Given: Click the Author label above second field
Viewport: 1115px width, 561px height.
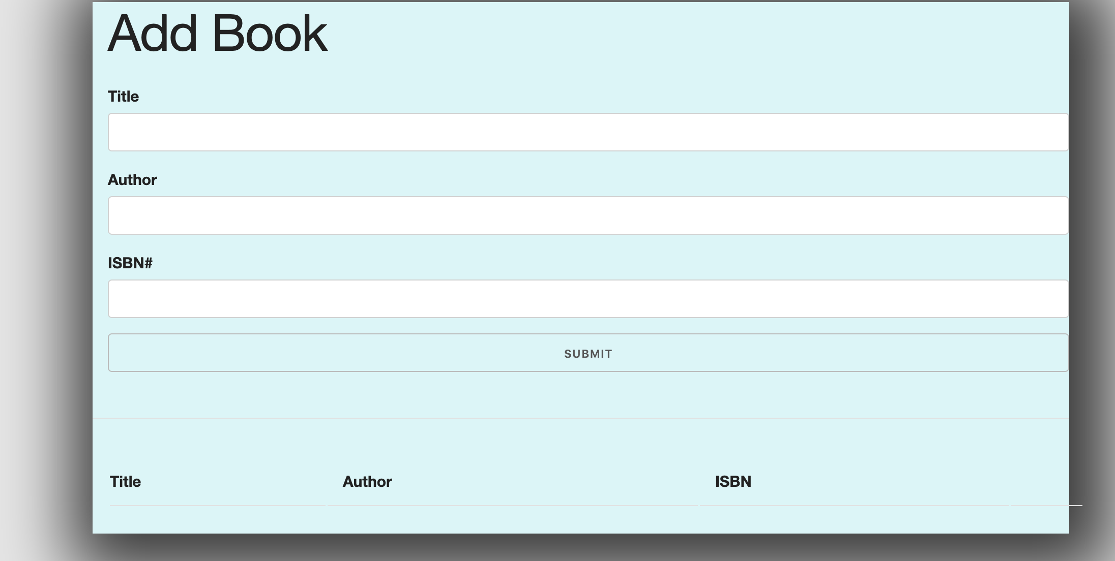Looking at the screenshot, I should click(x=132, y=180).
